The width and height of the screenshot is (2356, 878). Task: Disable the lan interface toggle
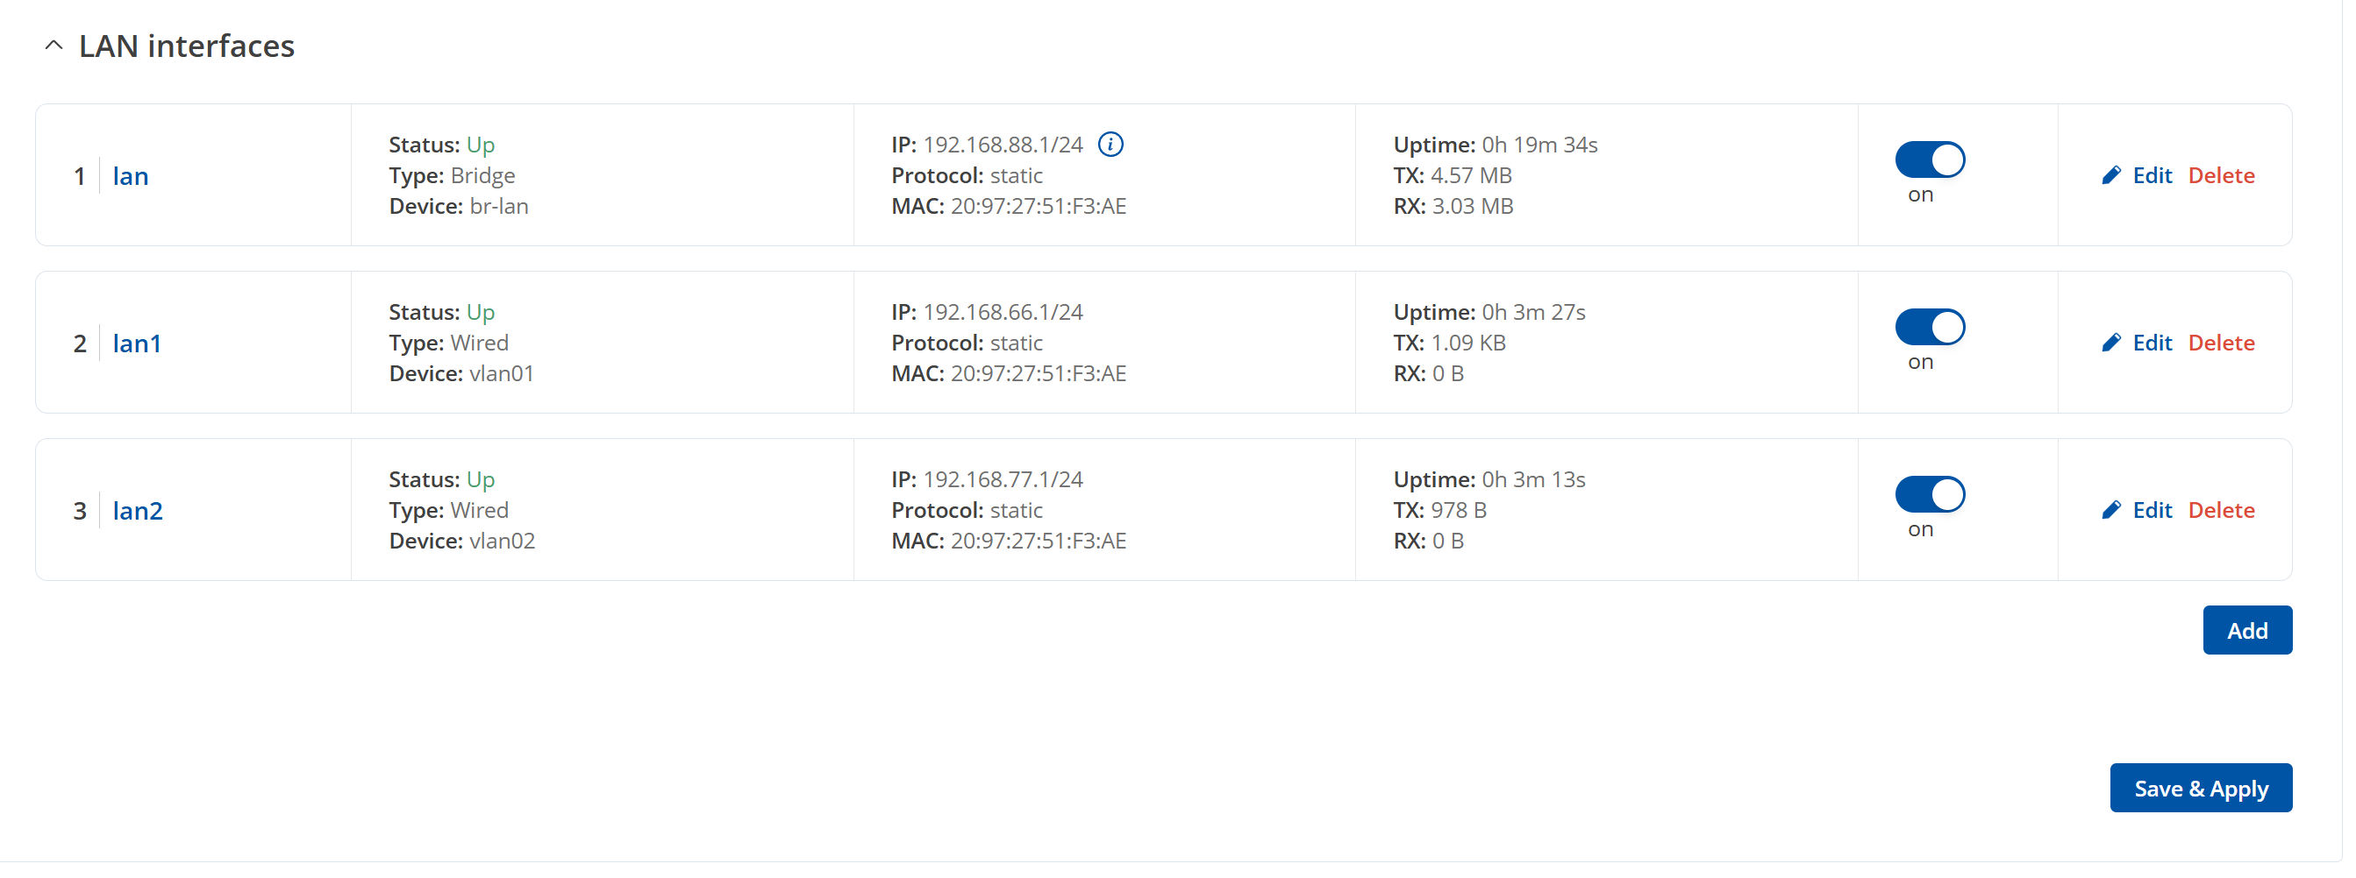(x=1930, y=159)
